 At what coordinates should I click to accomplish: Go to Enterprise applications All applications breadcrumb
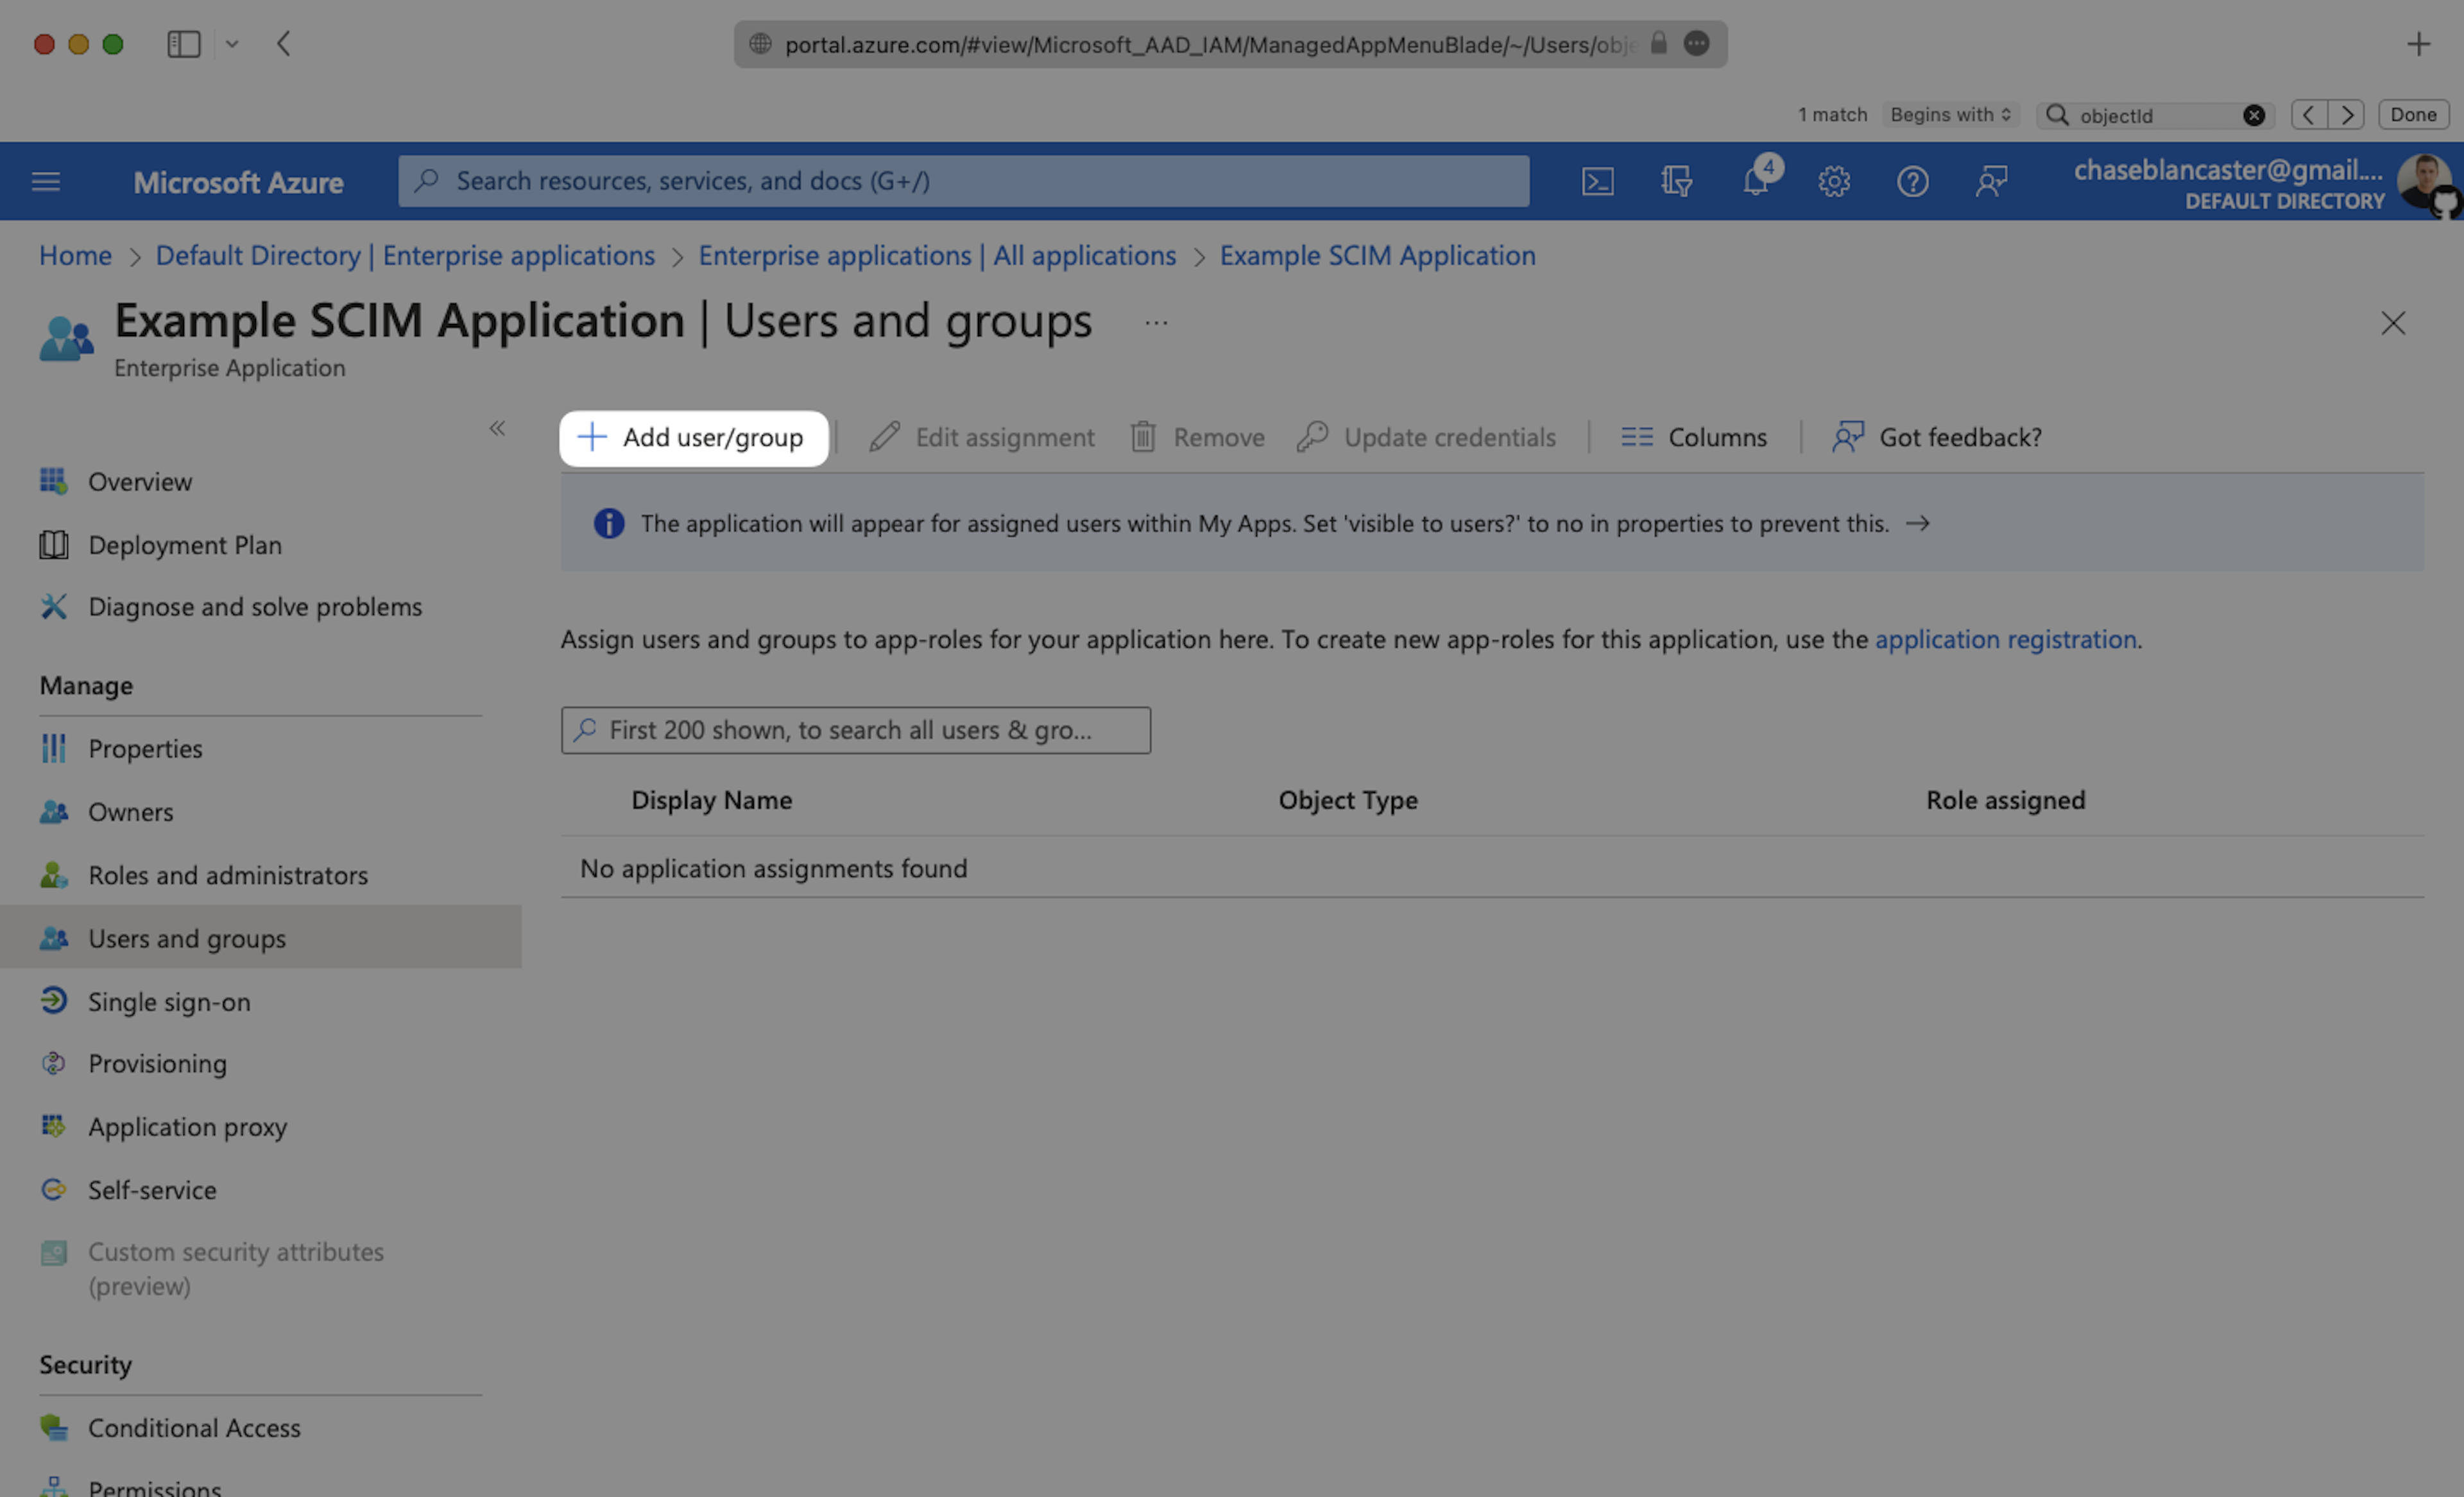pos(937,256)
